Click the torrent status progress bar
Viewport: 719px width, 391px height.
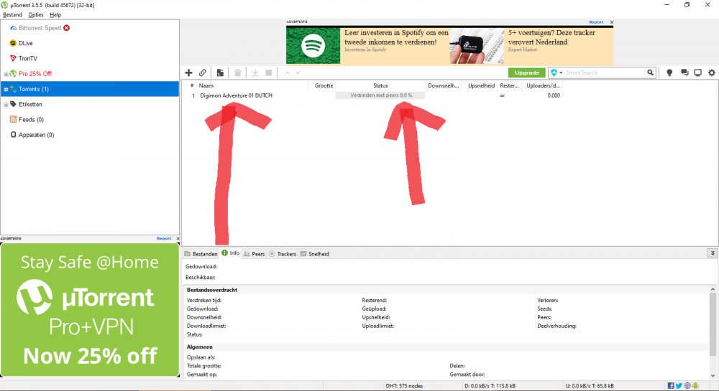(x=380, y=95)
